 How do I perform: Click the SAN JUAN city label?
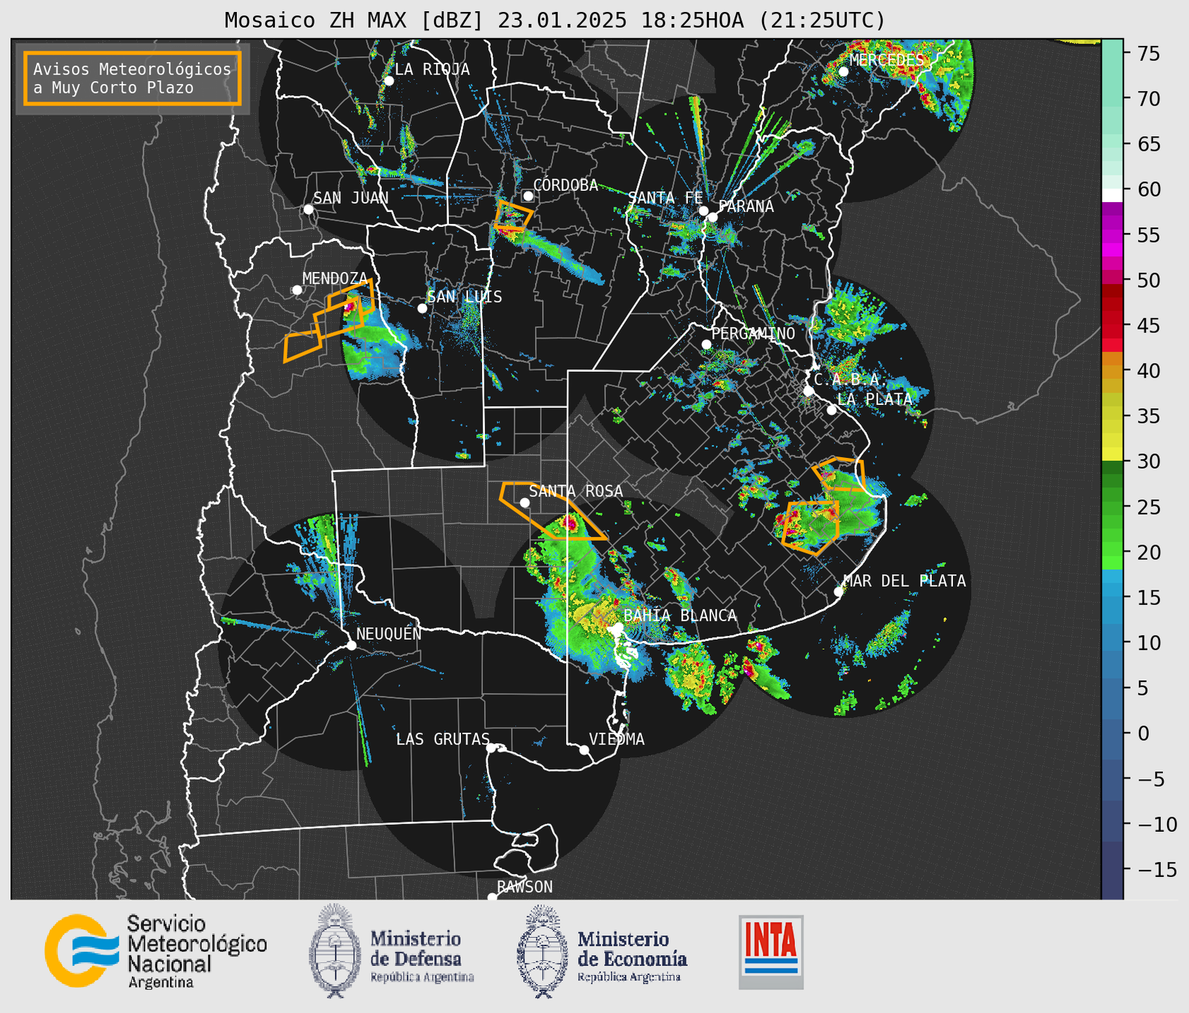click(350, 198)
